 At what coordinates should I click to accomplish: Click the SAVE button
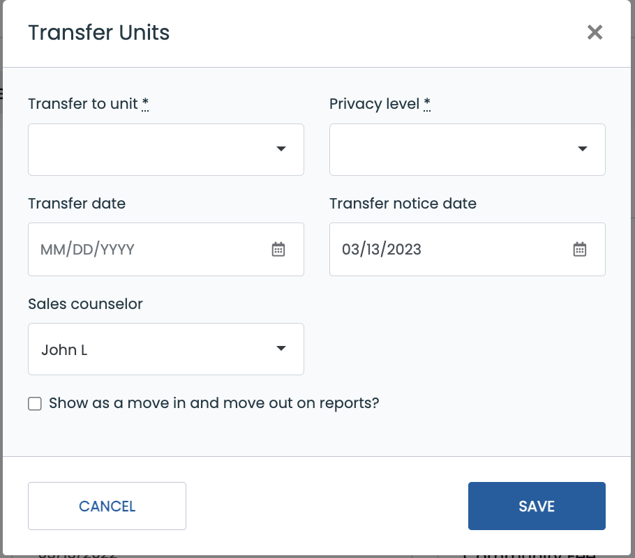pos(537,506)
